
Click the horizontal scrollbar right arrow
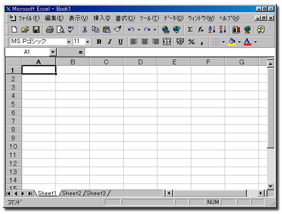pyautogui.click(x=261, y=193)
